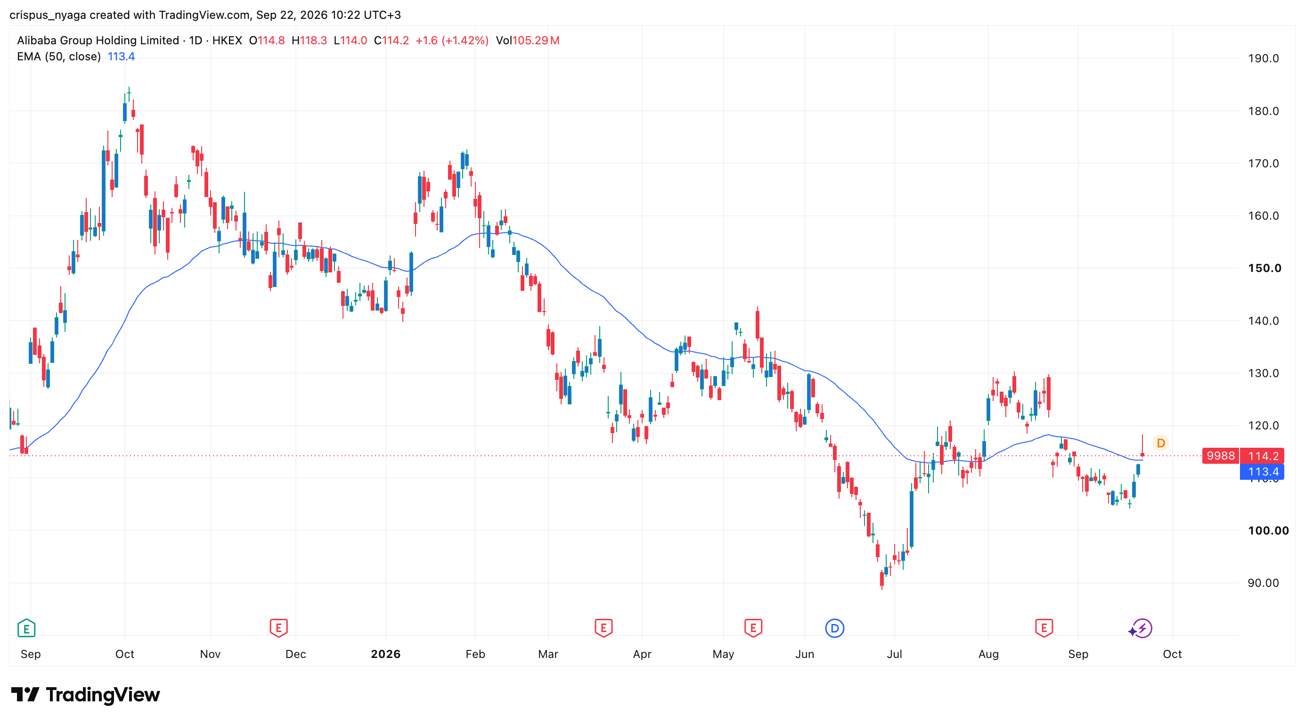Click the red 9988 ticker code label
Screen dimensions: 1305x723
1220,455
